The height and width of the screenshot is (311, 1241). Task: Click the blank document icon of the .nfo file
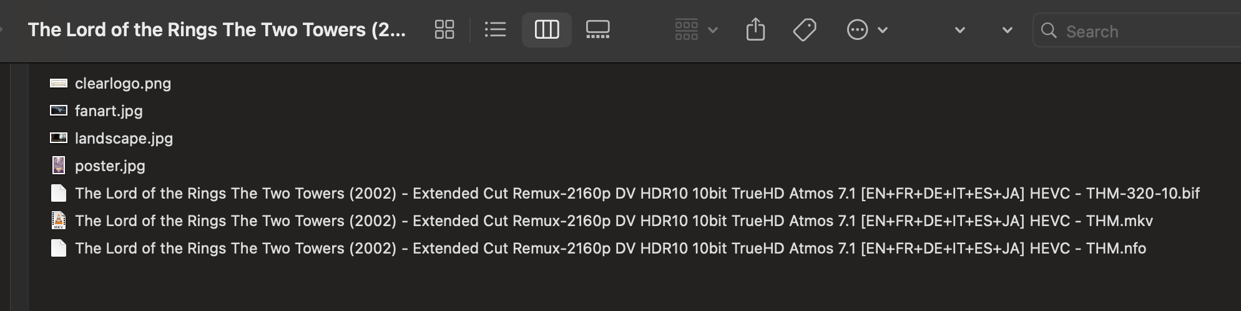(59, 248)
